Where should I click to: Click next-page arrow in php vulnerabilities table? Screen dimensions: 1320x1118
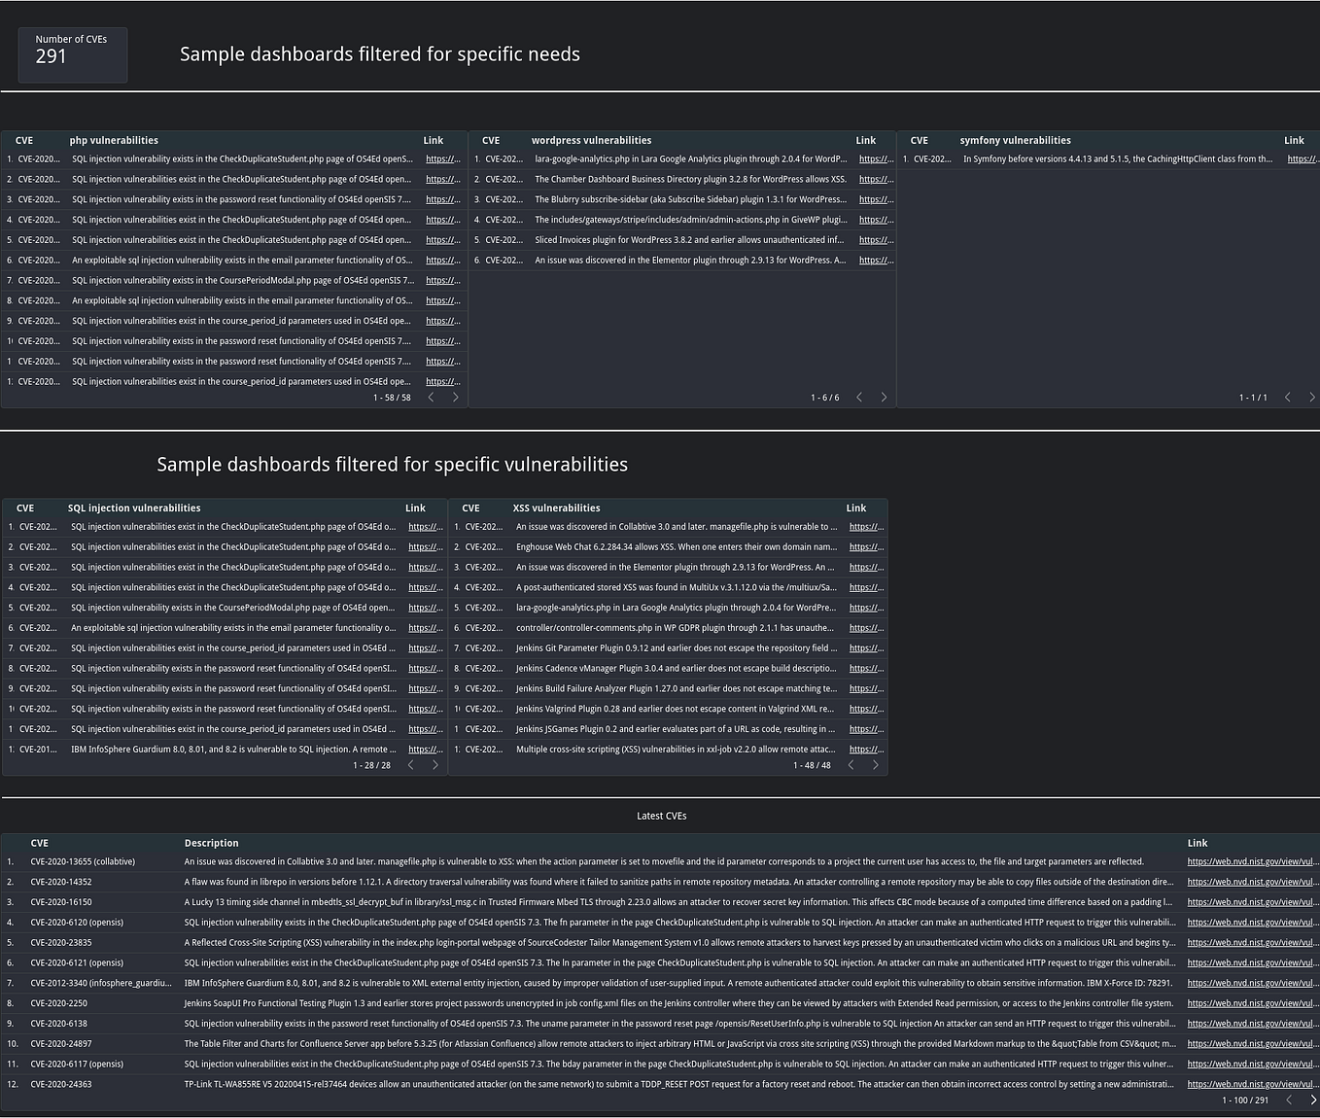pos(455,397)
